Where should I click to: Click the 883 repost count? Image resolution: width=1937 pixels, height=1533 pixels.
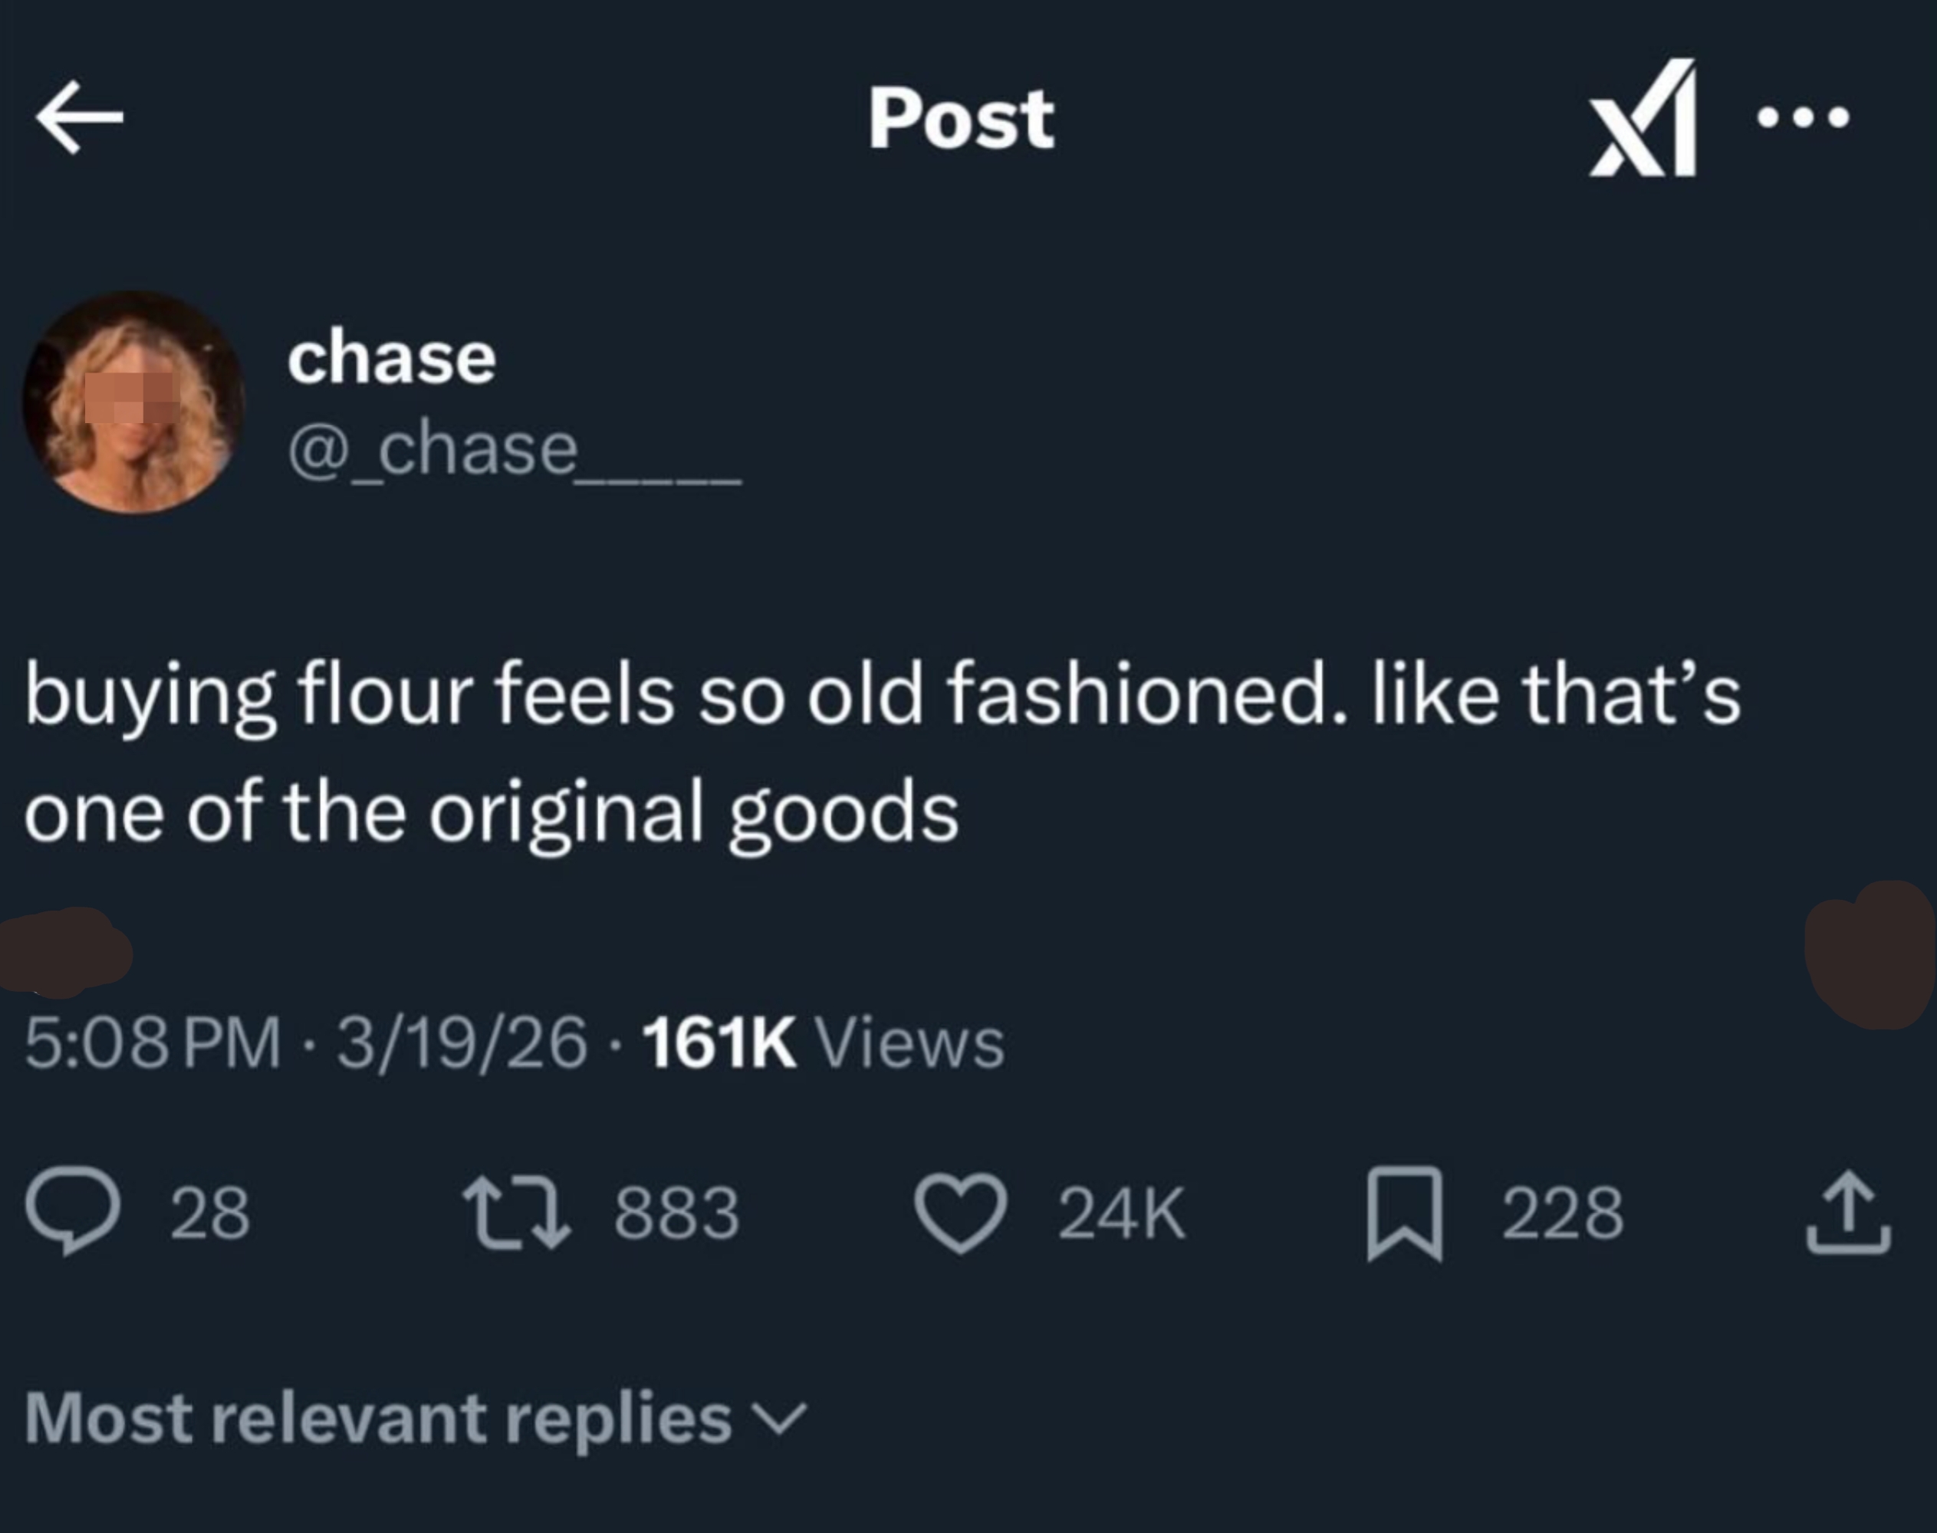pos(677,1213)
